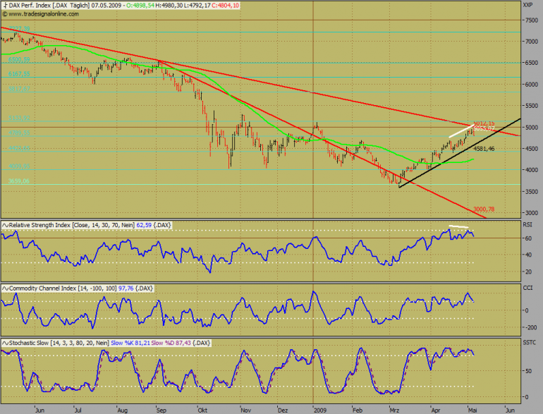Image resolution: width=543 pixels, height=414 pixels.
Task: Click the close value C:4804,10
Action: point(226,6)
